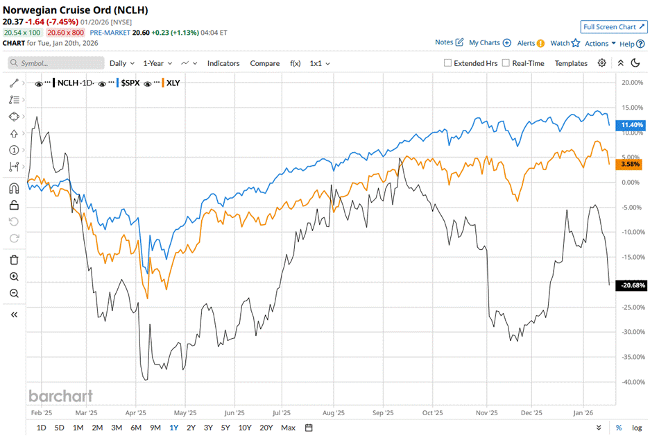Click the orange XLY color swatch
The image size is (650, 436).
click(163, 83)
